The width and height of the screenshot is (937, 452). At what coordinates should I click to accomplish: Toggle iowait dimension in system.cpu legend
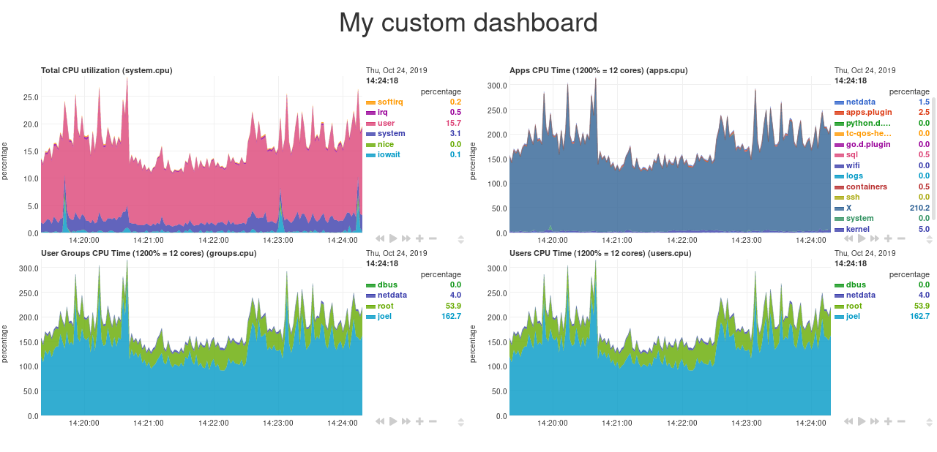pyautogui.click(x=389, y=154)
